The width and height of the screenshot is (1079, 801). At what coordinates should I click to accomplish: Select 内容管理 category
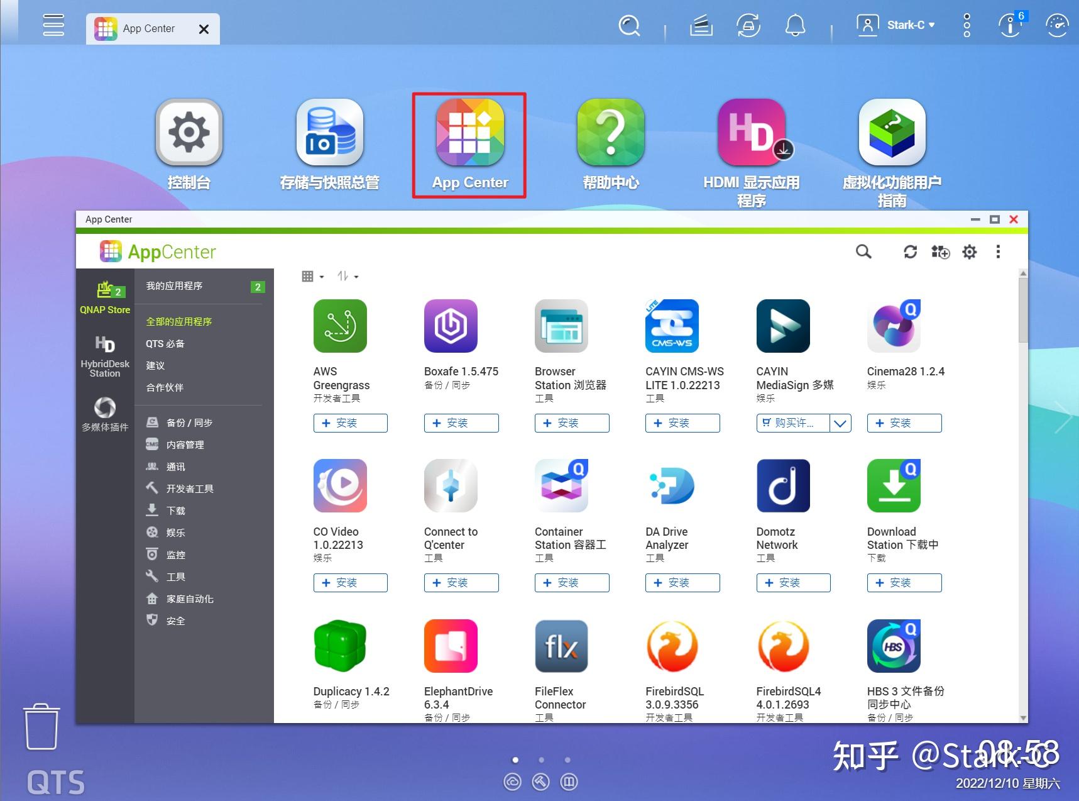[x=175, y=445]
